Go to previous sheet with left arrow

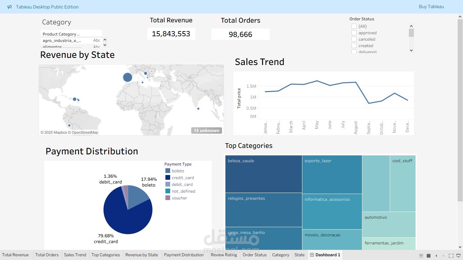pos(436,256)
